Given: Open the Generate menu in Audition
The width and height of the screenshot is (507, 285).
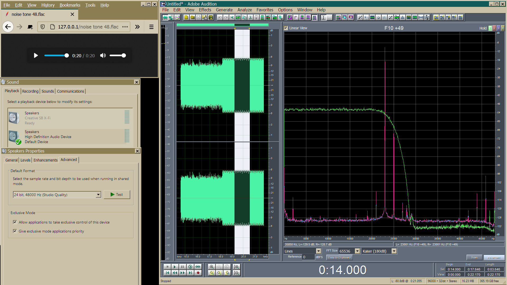Looking at the screenshot, I should (x=224, y=10).
